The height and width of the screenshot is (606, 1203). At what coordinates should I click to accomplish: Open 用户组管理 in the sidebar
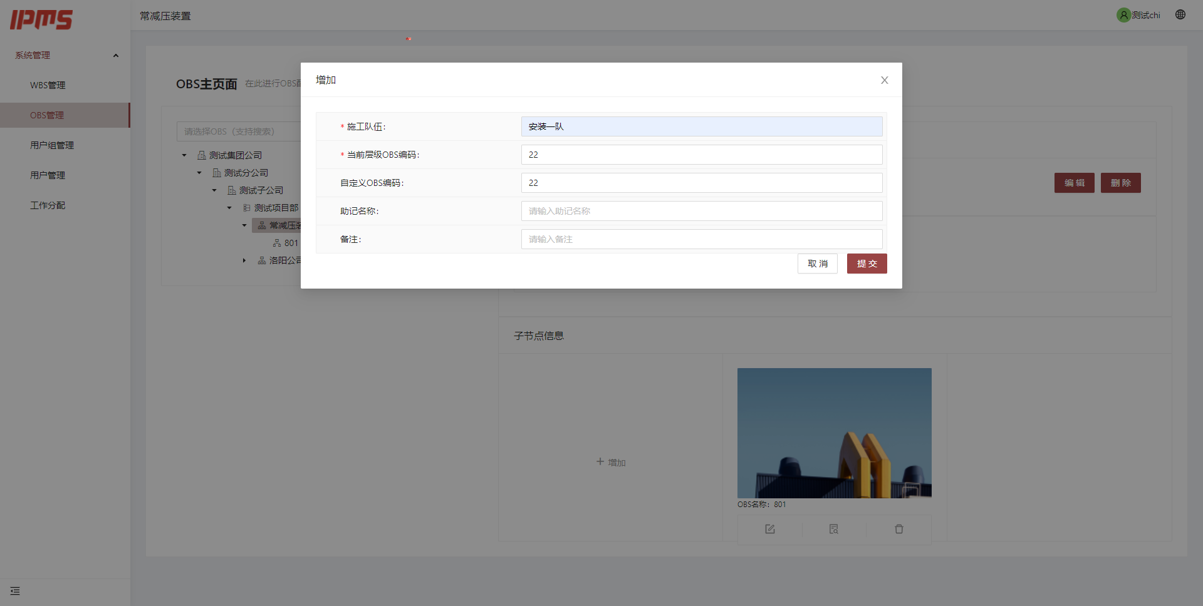click(x=65, y=145)
